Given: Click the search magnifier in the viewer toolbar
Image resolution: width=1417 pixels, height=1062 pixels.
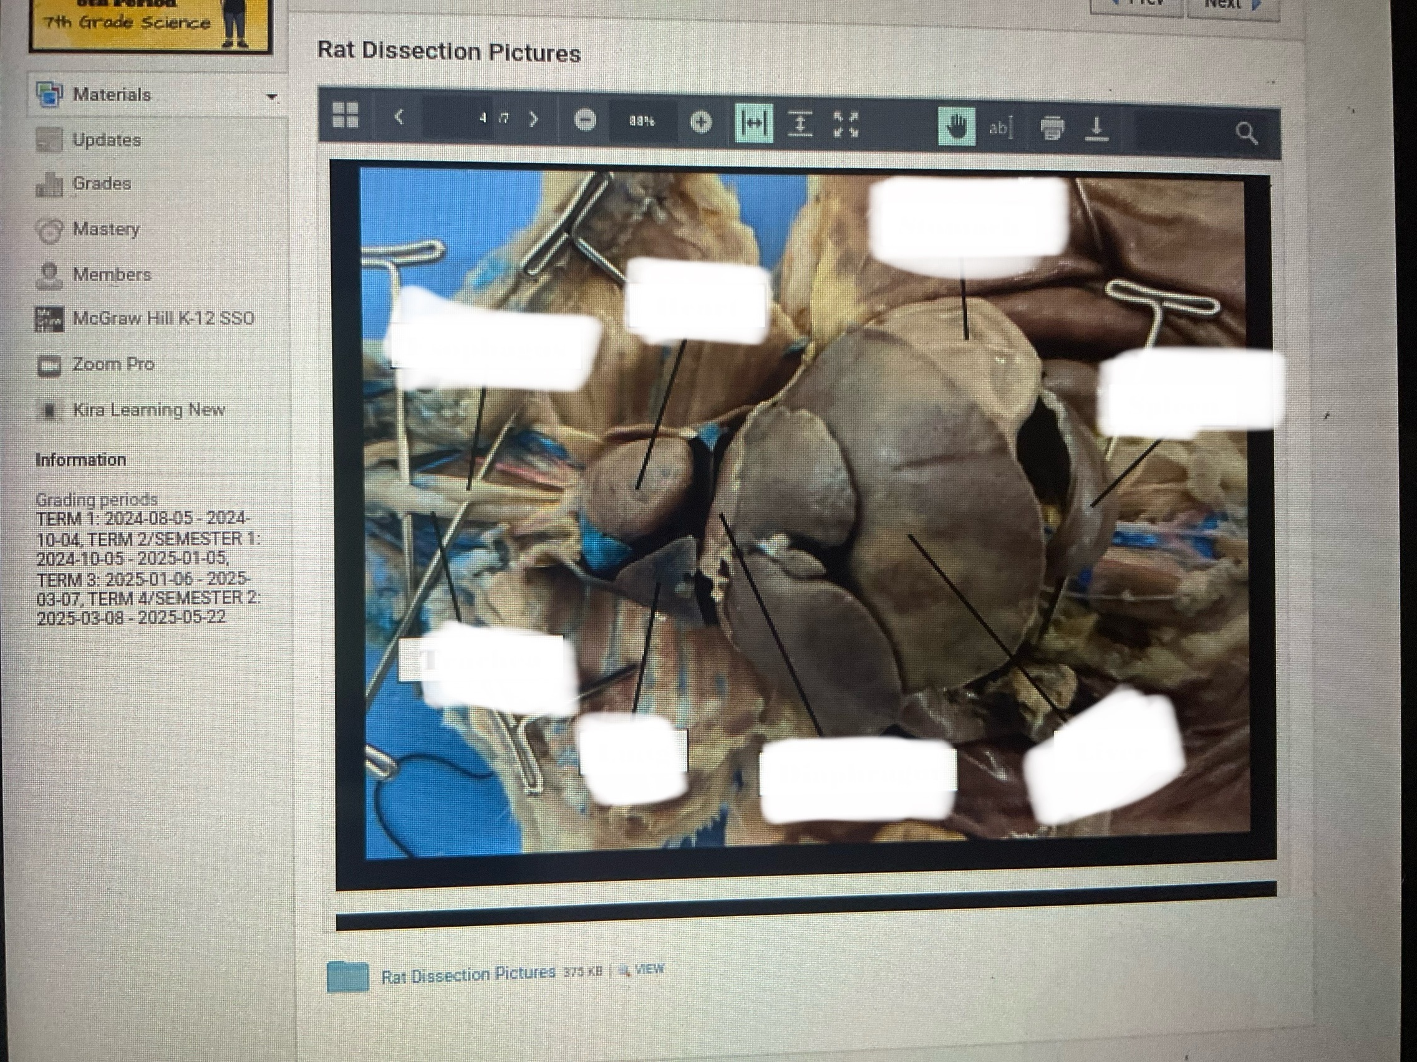Looking at the screenshot, I should point(1246,133).
